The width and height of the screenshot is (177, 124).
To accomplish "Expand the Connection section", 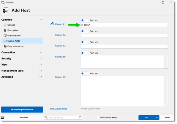I will click(x=41, y=52).
